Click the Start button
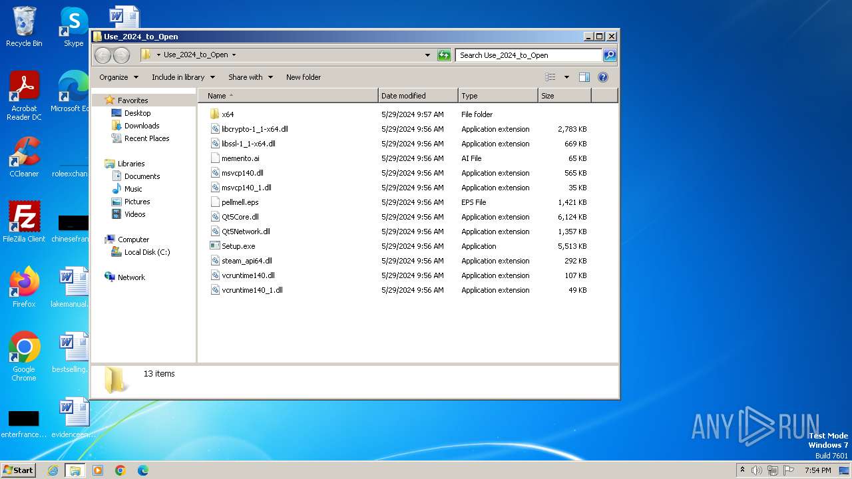Image resolution: width=852 pixels, height=479 pixels. [x=19, y=470]
